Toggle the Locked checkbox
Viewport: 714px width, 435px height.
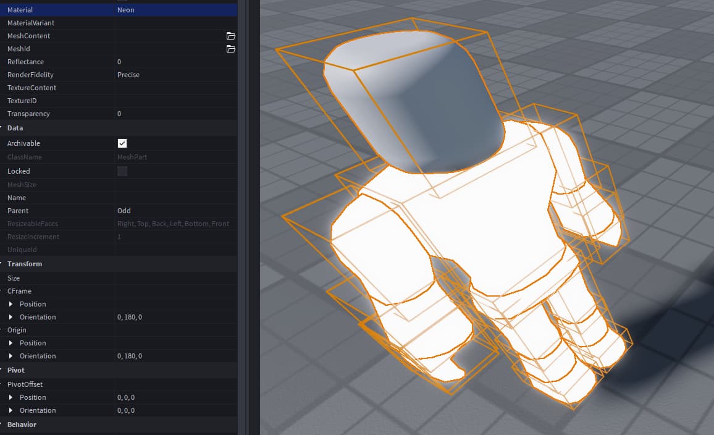pos(122,171)
